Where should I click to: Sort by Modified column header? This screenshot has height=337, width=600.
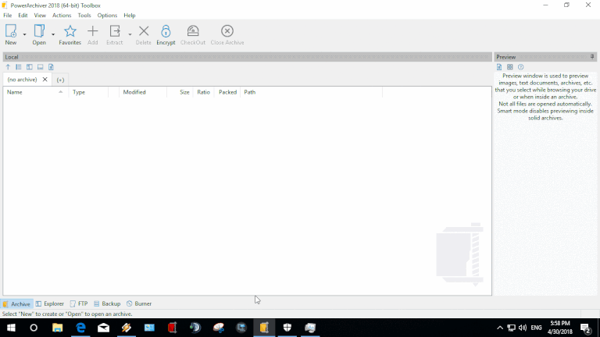pyautogui.click(x=143, y=92)
